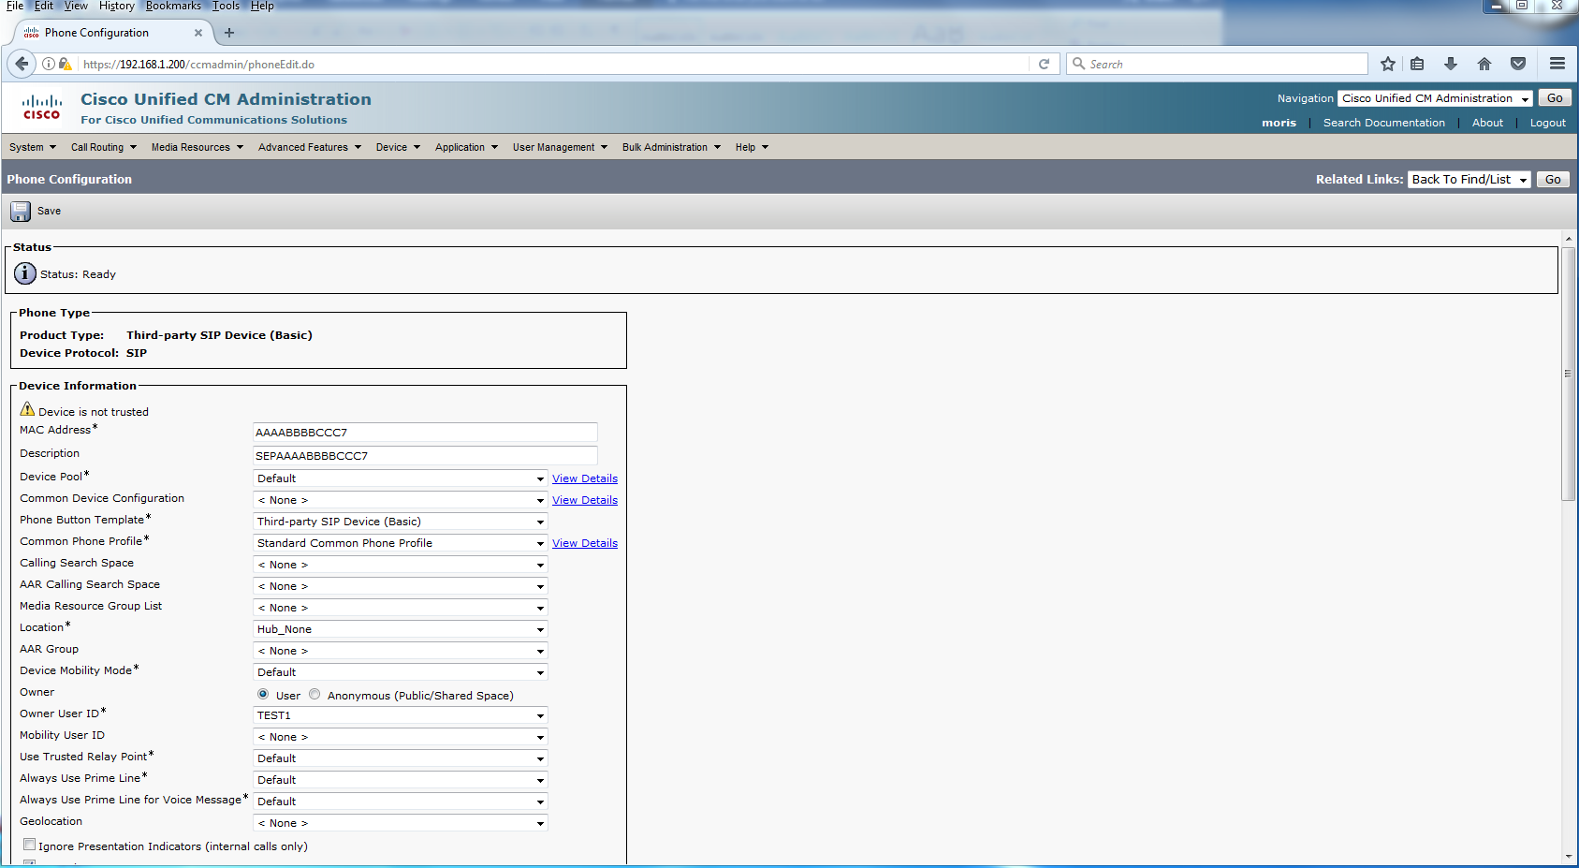
Task: Open a new tab with plus icon
Action: (x=229, y=33)
